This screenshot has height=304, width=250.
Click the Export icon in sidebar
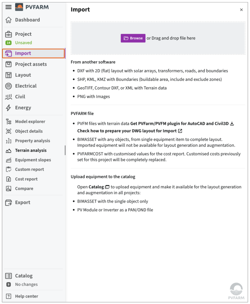8,202
